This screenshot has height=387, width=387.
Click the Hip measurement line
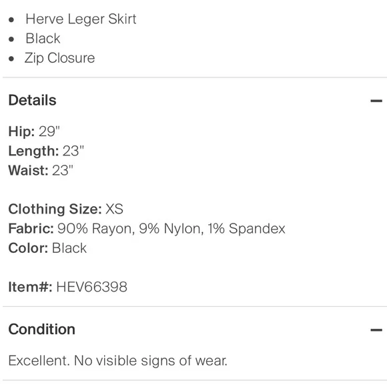(x=34, y=131)
